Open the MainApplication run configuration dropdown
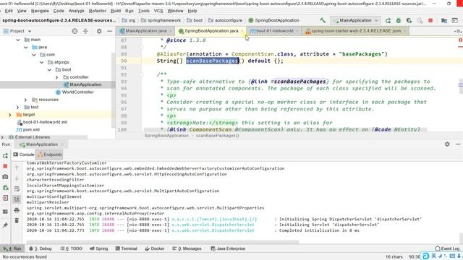463x260 pixels. click(355, 20)
